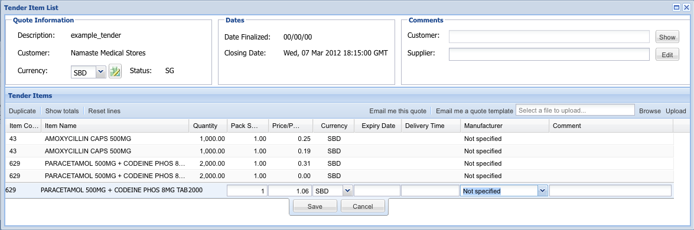Open the Manufacturer 'Not specified' dropdown arrow
This screenshot has height=230, width=694.
click(543, 190)
